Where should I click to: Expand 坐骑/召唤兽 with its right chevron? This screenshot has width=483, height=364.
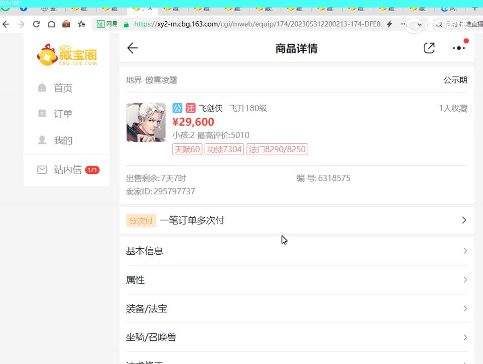[465, 337]
